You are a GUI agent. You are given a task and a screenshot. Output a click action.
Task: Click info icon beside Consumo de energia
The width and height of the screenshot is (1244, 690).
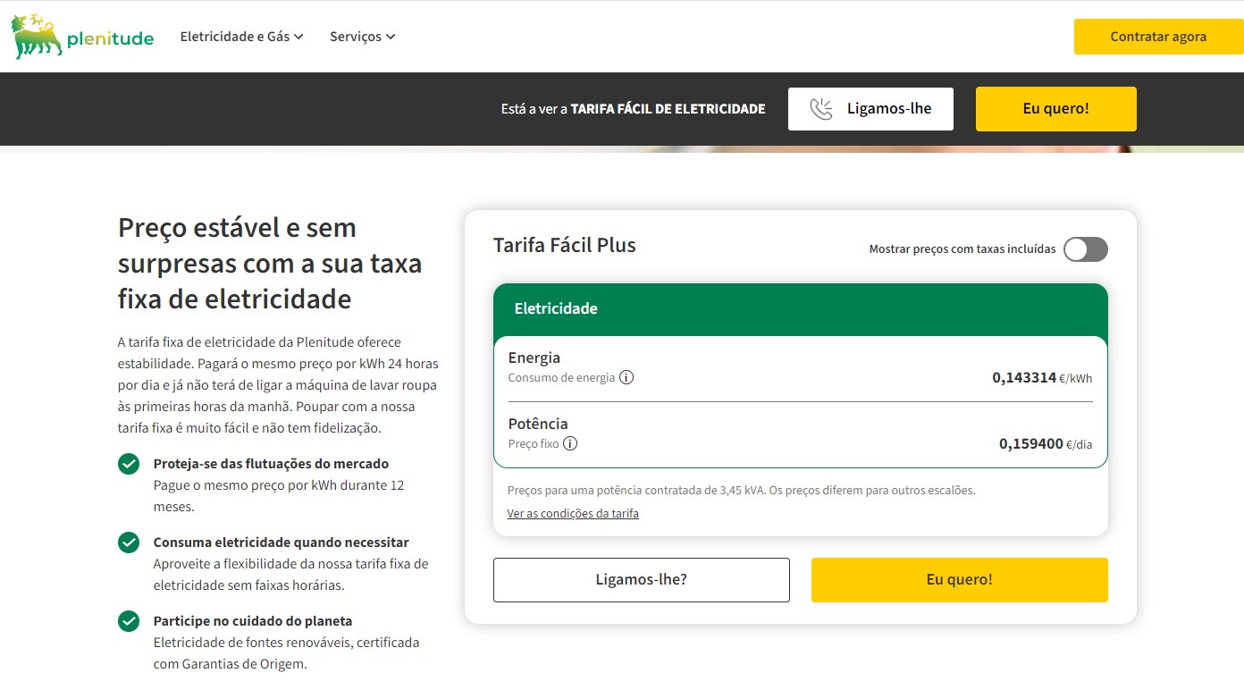(x=626, y=377)
